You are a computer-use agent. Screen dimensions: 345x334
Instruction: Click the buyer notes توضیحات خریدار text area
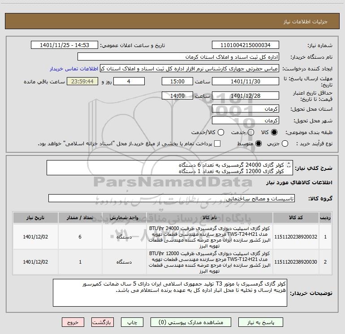pos(170,293)
